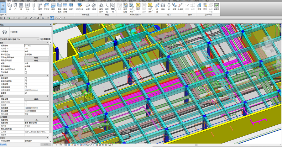Select the Area (面积) tool

pos(138,7)
